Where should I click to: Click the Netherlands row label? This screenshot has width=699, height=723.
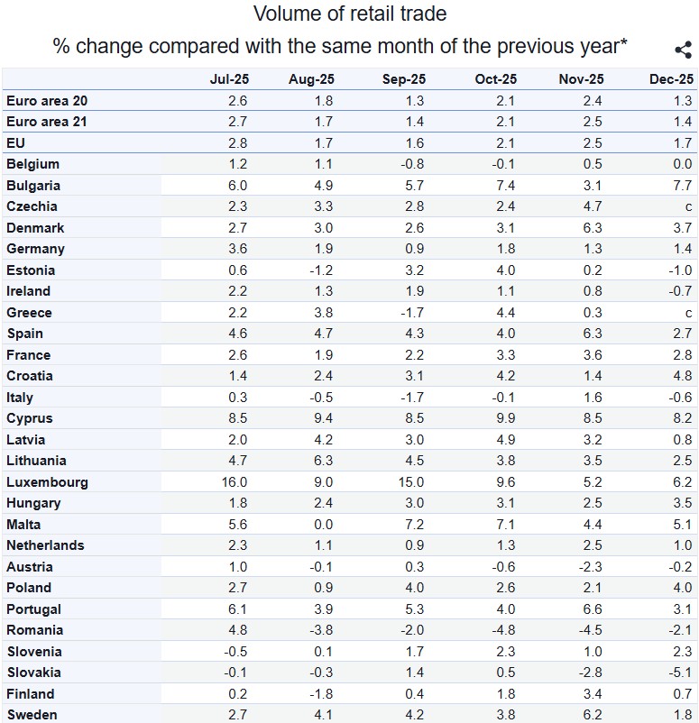45,545
